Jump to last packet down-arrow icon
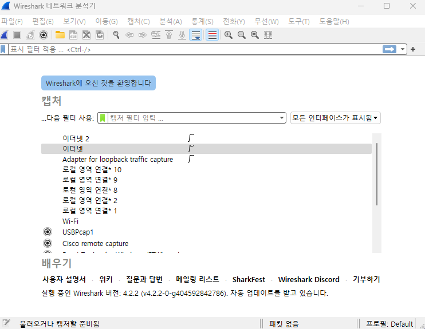Screen dimensions: 425x329 [182, 35]
